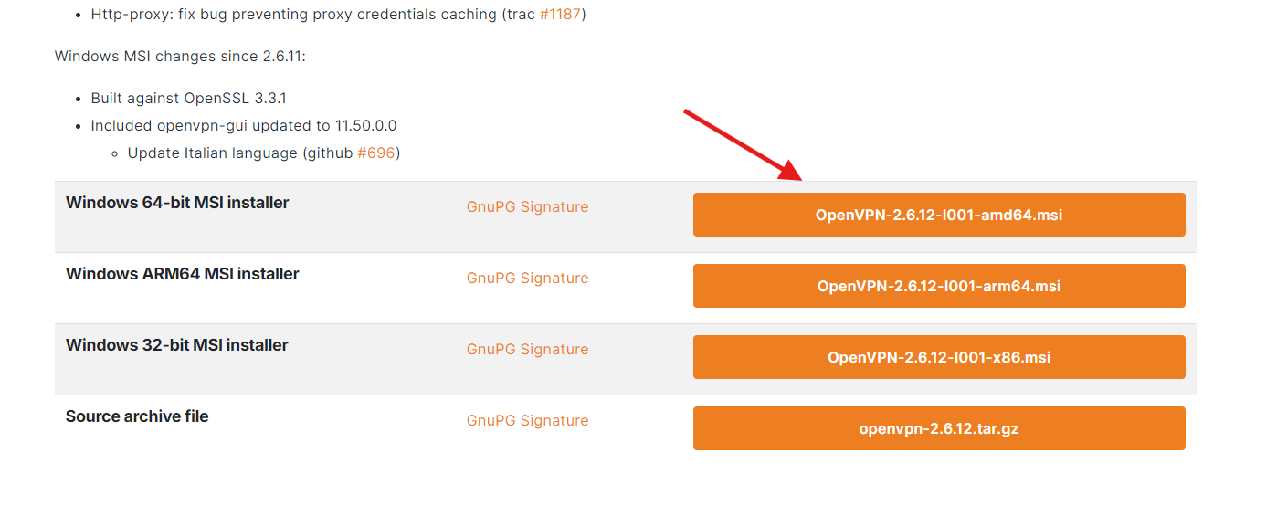1266x505 pixels.
Task: Open github issue #696 link
Action: click(376, 153)
